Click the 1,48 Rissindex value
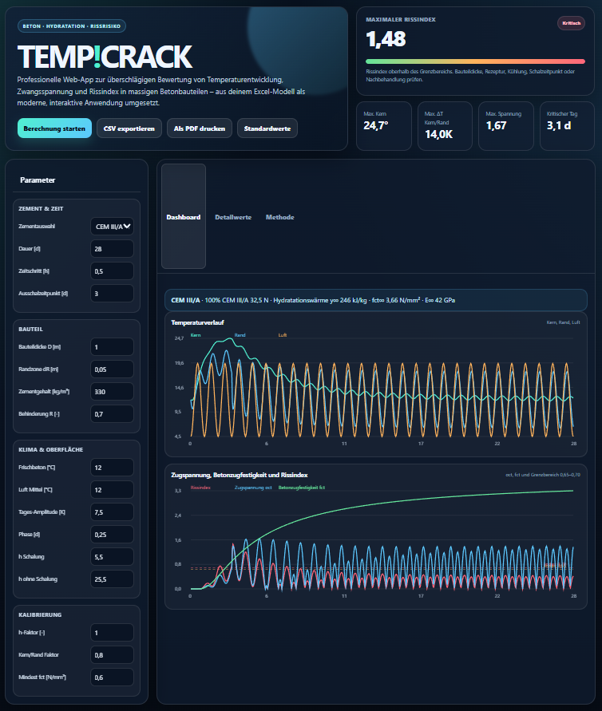The width and height of the screenshot is (602, 711). (386, 39)
